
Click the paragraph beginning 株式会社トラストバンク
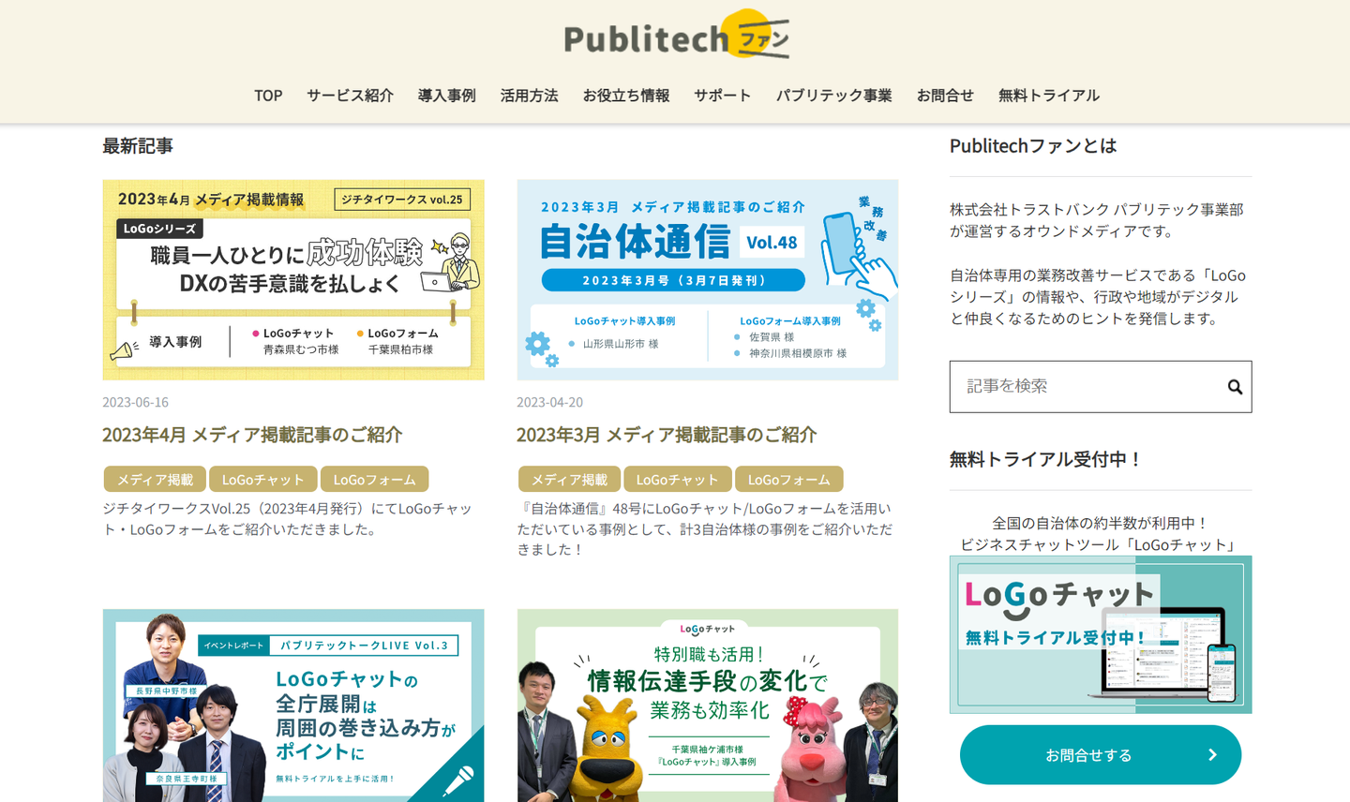[x=1097, y=220]
